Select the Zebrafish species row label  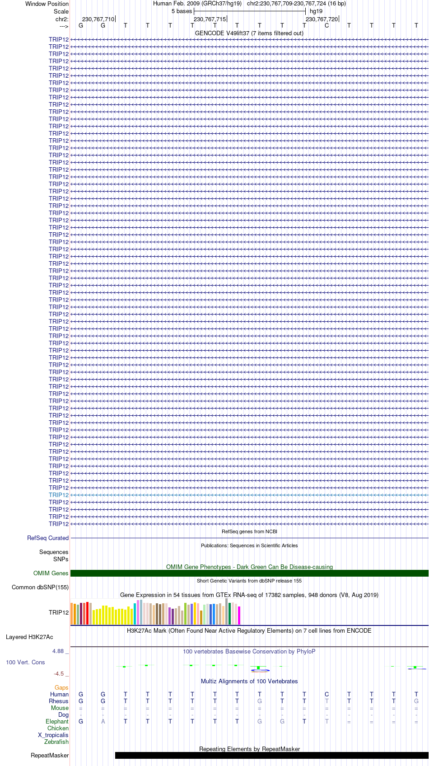(x=56, y=742)
